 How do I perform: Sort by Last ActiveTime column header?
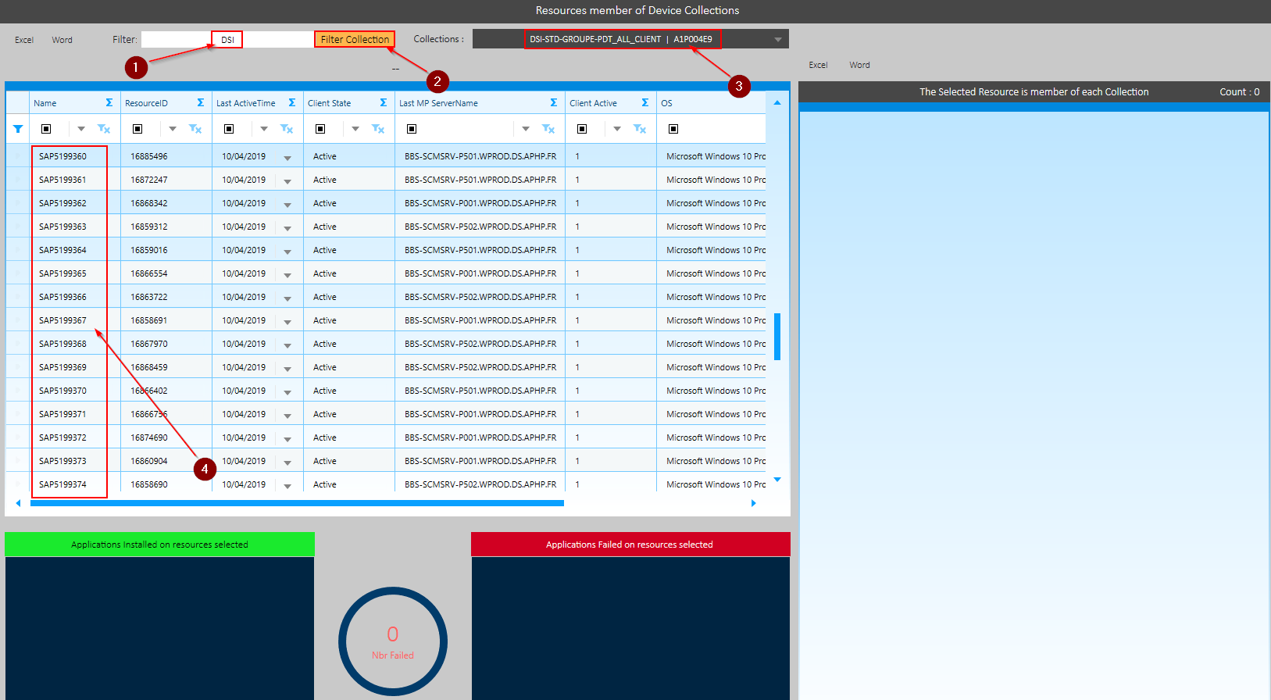(x=245, y=103)
